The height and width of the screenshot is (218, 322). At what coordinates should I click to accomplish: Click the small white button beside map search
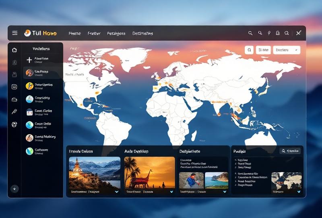pyautogui.click(x=263, y=50)
